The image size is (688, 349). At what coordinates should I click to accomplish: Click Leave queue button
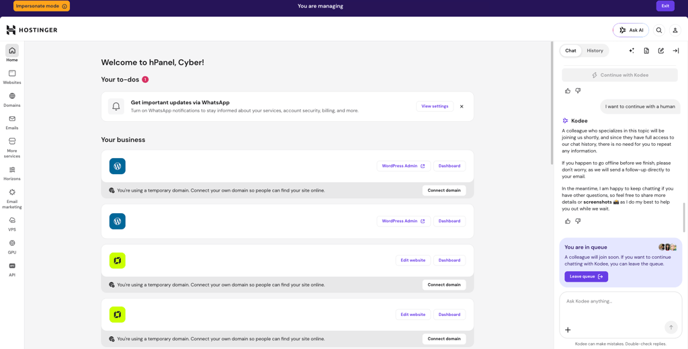(x=586, y=276)
